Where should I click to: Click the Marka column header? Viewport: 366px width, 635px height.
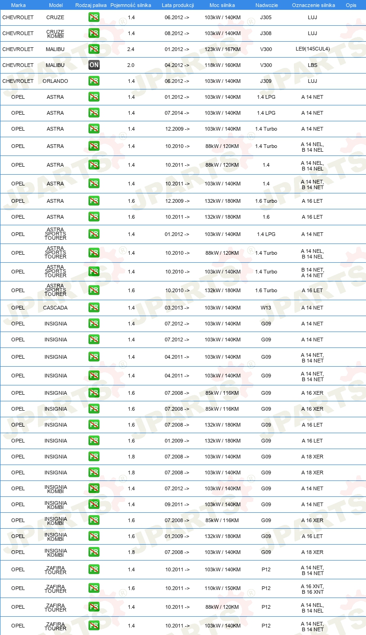(18, 5)
